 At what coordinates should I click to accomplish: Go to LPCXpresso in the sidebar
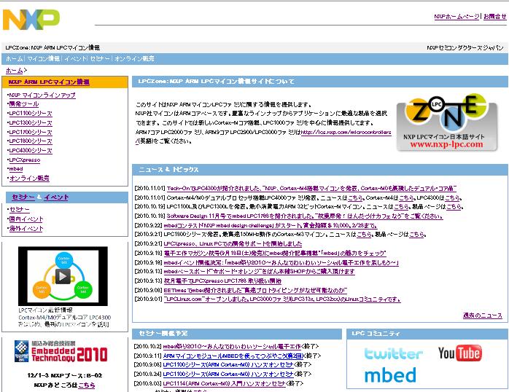25,160
